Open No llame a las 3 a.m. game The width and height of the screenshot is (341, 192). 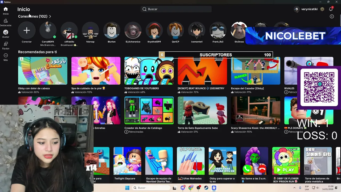(254, 161)
